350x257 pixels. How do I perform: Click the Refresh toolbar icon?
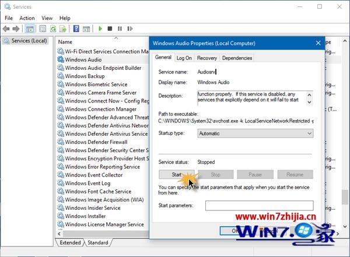53,29
